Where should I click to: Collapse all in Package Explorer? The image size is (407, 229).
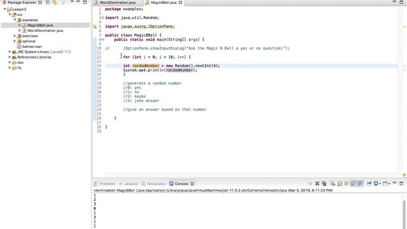pyautogui.click(x=48, y=3)
